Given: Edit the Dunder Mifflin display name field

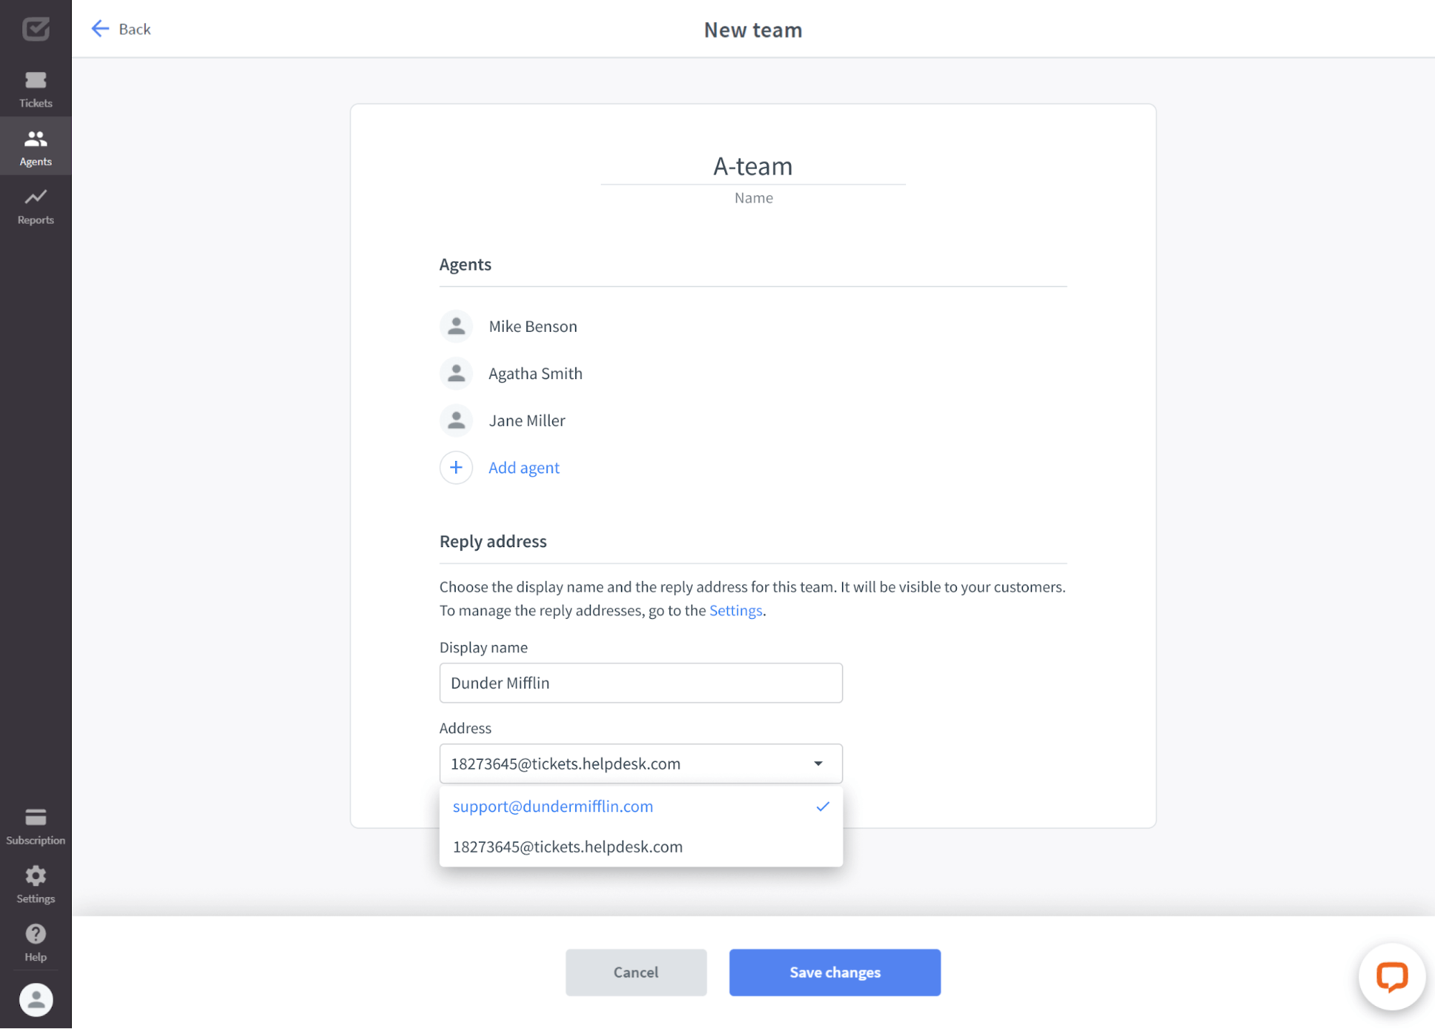Looking at the screenshot, I should (640, 683).
